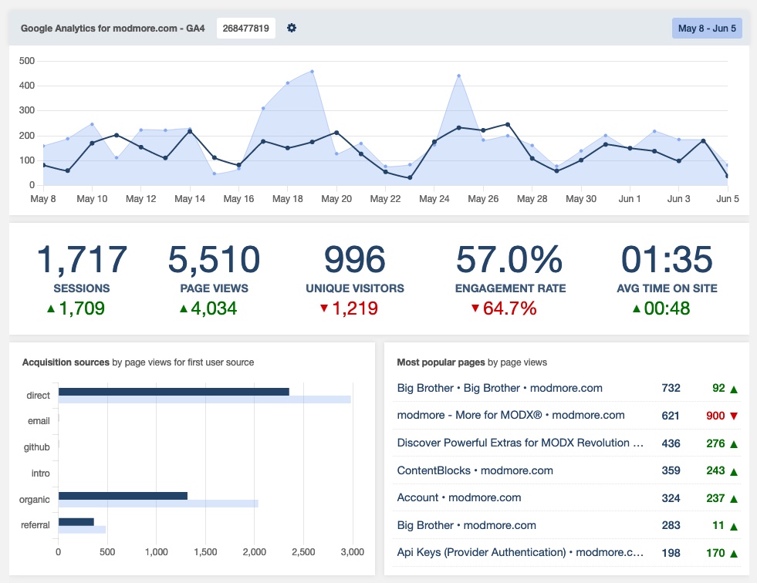Click the previous sessions value 1,709
Viewport: 757px width, 583px height.
click(82, 308)
